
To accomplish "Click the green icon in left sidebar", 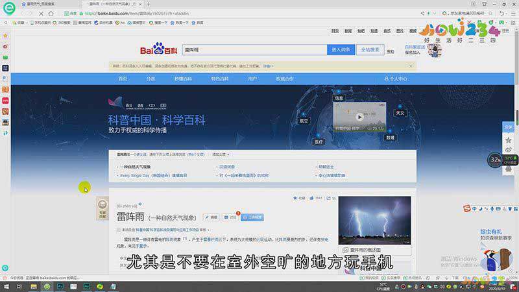I will tap(5, 57).
